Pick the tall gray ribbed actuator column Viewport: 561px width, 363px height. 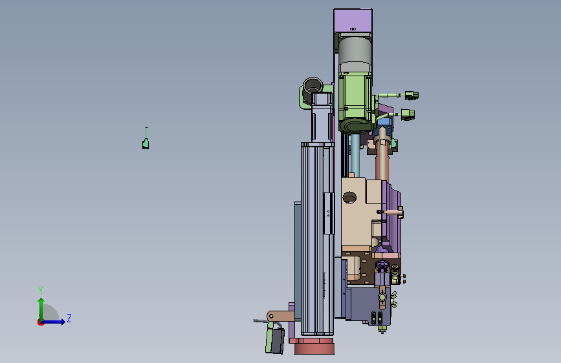tap(317, 239)
